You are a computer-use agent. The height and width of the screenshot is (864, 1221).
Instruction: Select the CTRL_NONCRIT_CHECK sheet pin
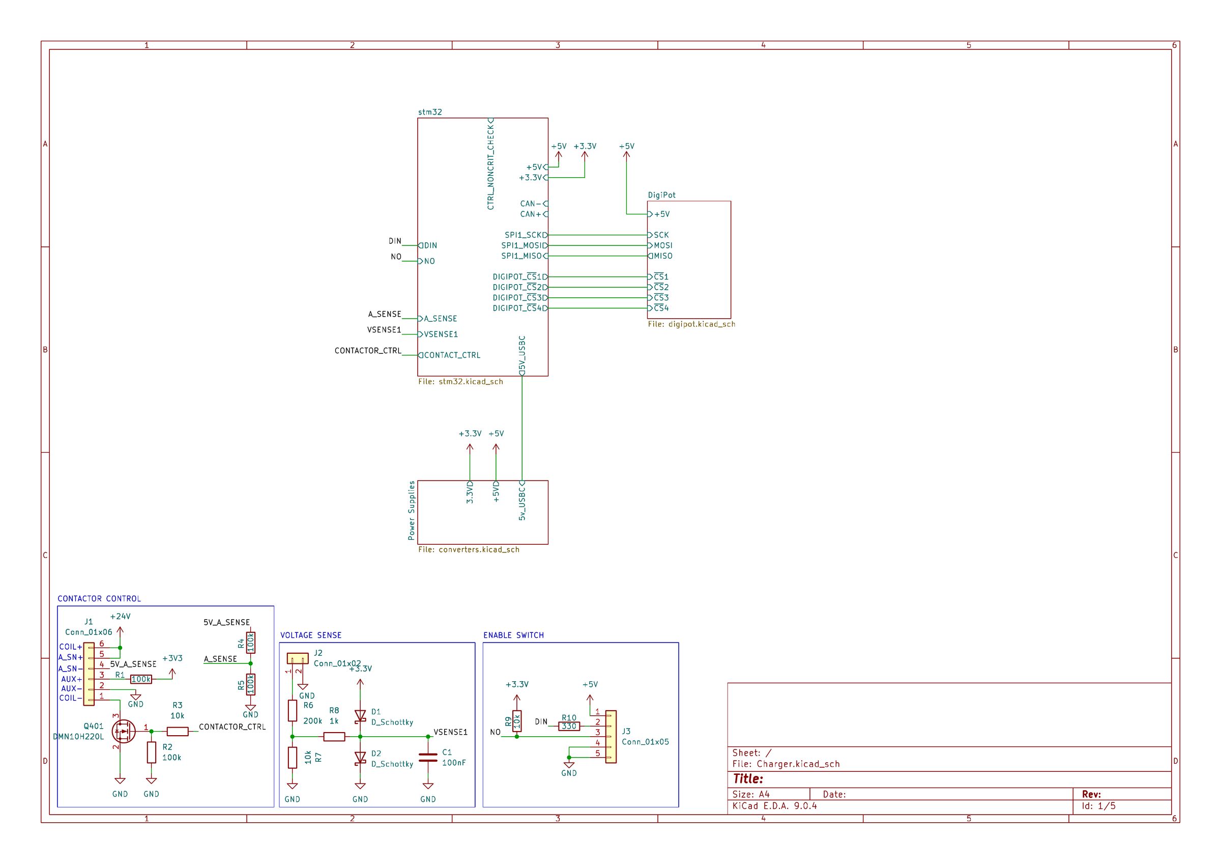[490, 164]
